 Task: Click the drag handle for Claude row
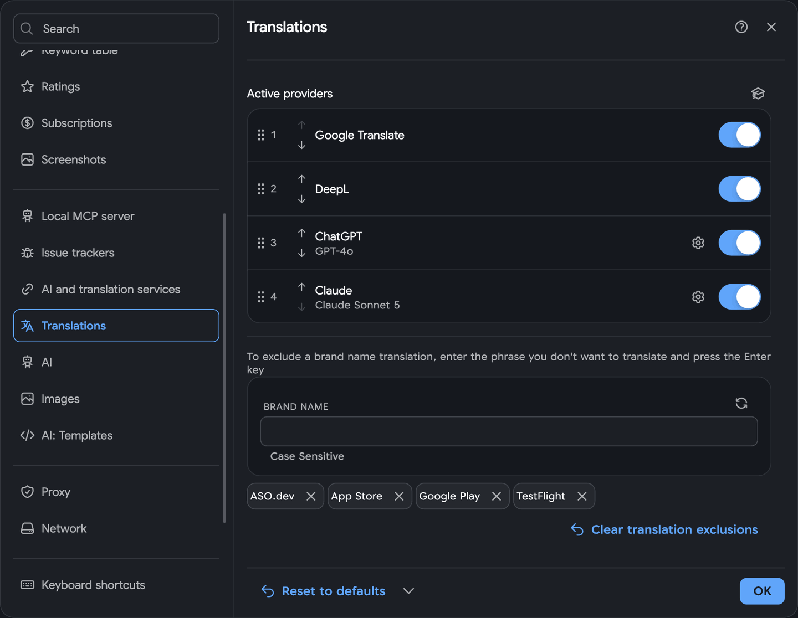point(261,297)
